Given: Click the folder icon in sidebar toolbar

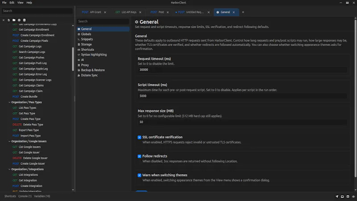Looking at the screenshot, I should coord(14,20).
